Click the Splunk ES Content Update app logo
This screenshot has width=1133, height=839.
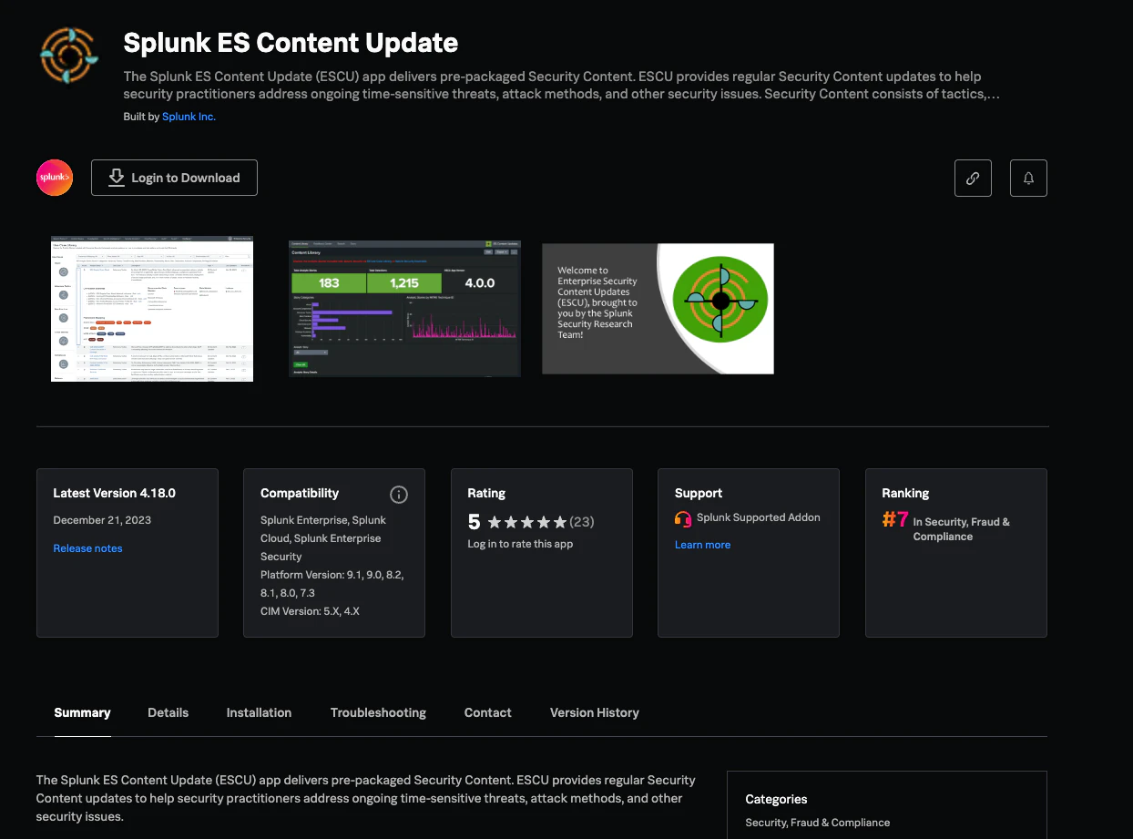click(68, 55)
